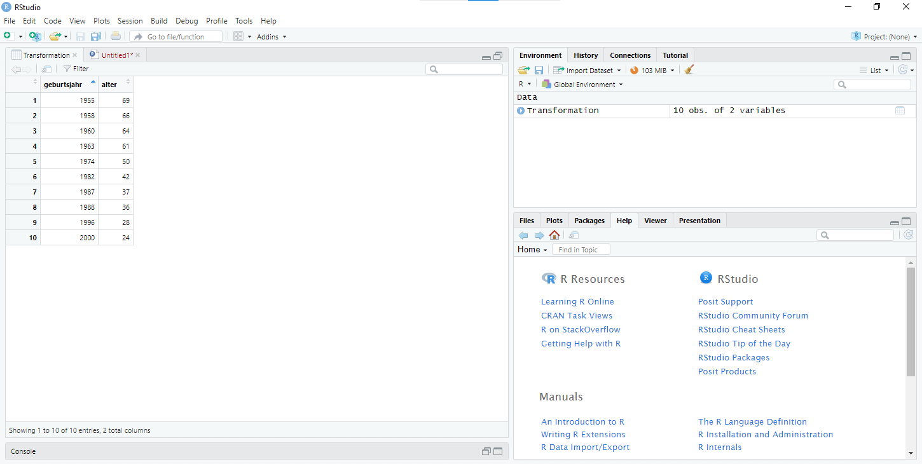Screen dimensions: 922x464
Task: Click the blue expand arrow next to Transformation
Action: 521,111
